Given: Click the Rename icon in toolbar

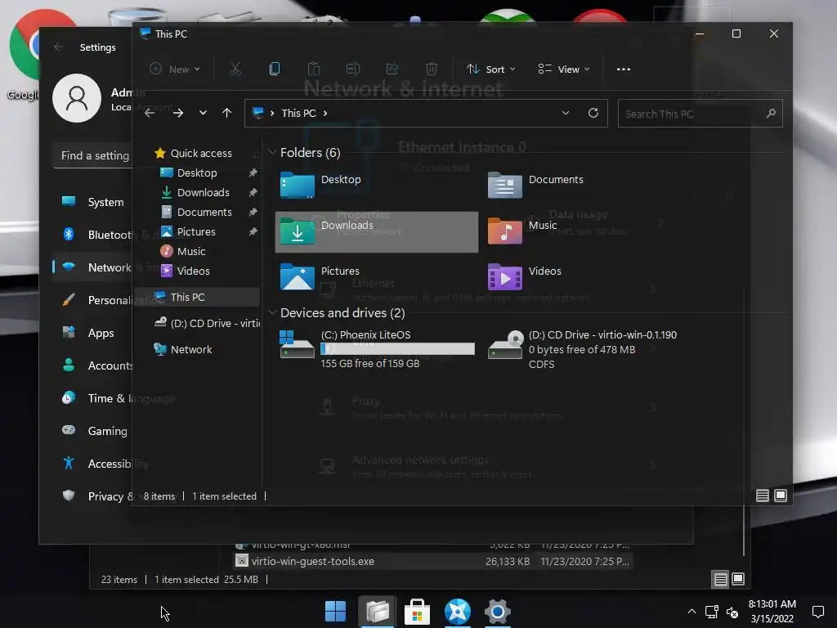Looking at the screenshot, I should [x=353, y=69].
